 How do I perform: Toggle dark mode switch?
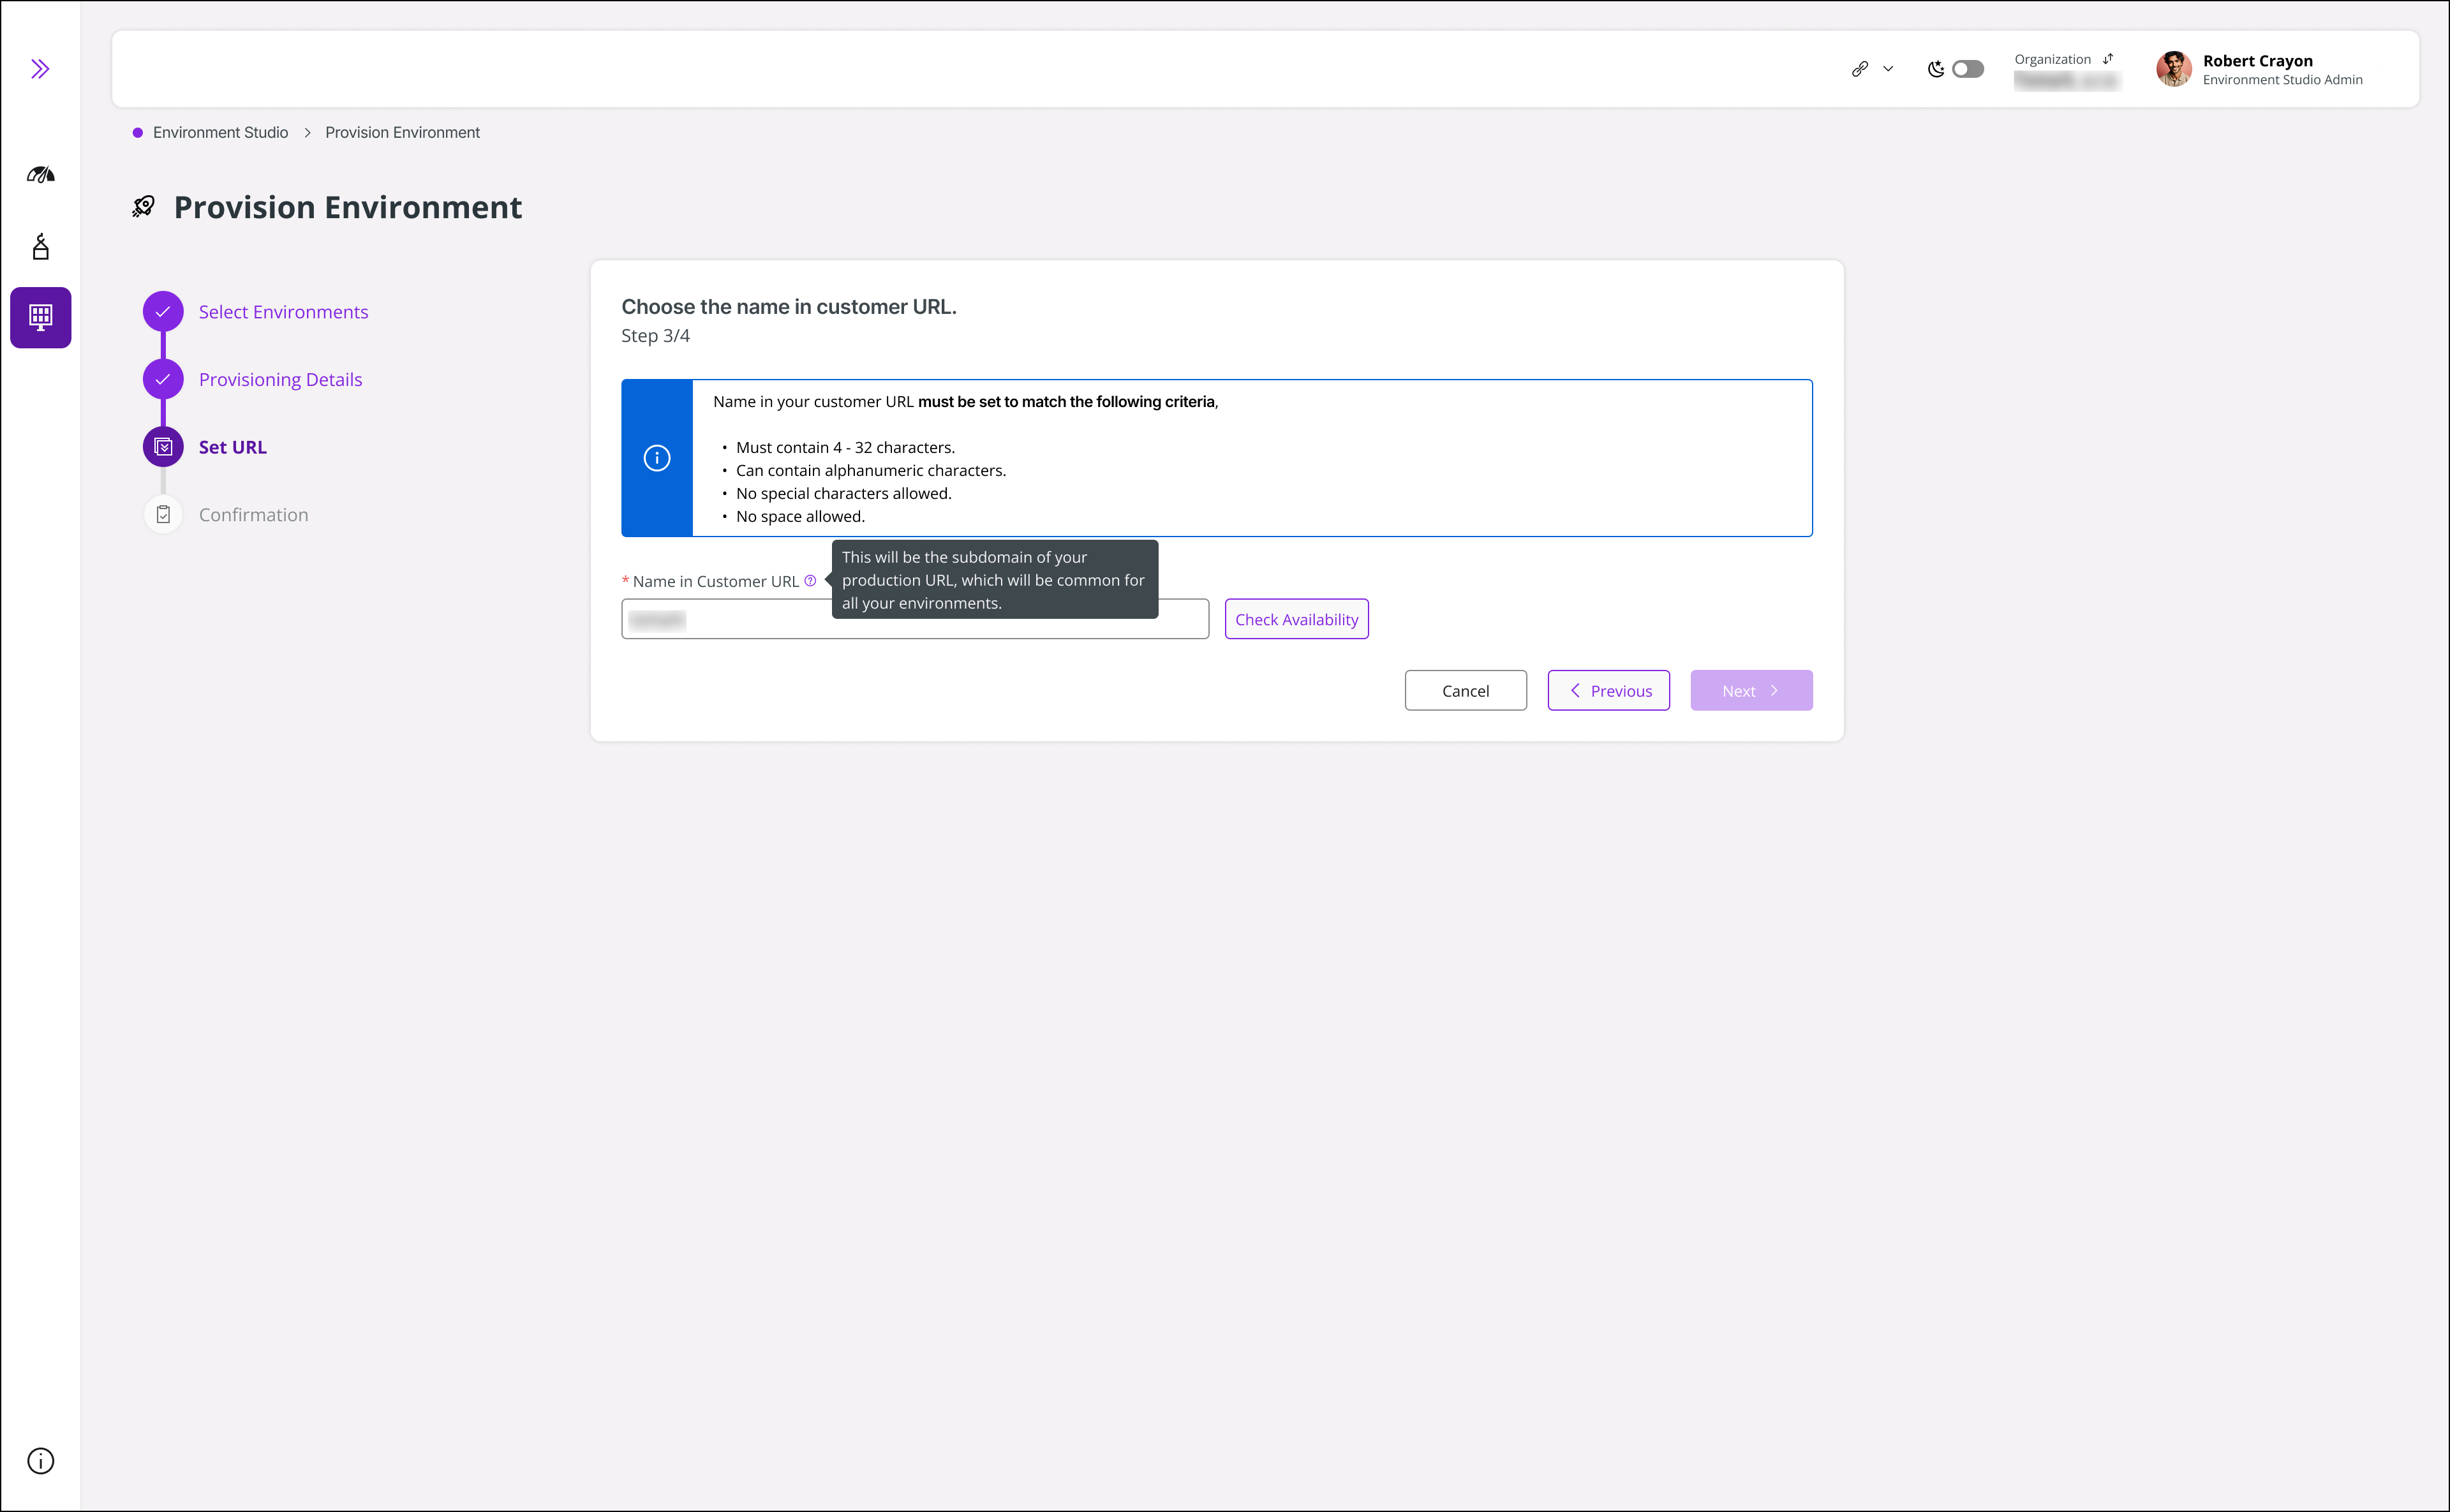(x=1968, y=69)
